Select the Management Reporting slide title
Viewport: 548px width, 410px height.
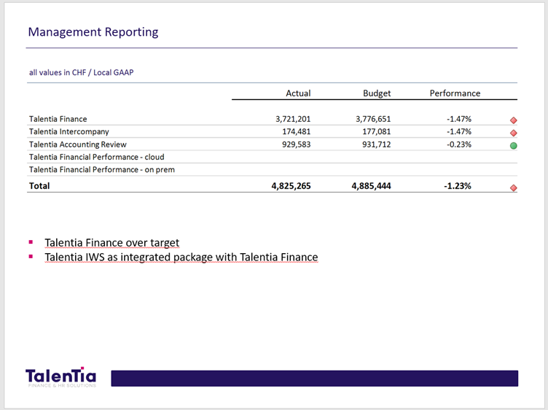click(93, 32)
